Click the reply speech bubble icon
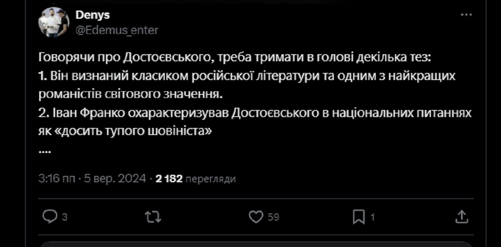 point(50,217)
